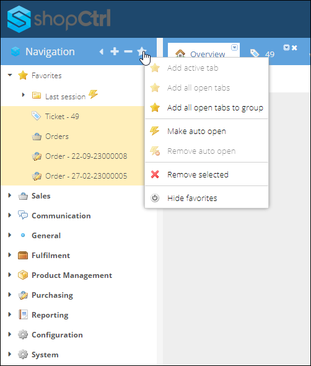Viewport: 311px width, 366px height.
Task: Open the ticket 49 tab tag icon
Action: click(255, 53)
